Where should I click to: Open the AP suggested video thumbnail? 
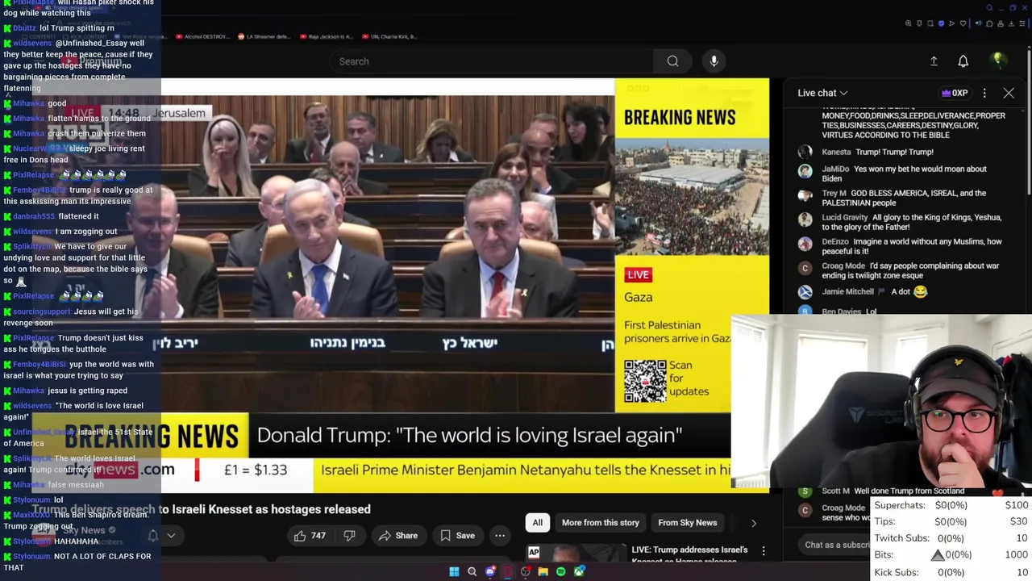[575, 553]
